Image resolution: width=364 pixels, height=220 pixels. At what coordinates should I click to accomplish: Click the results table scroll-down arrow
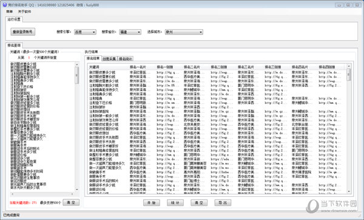pyautogui.click(x=349, y=191)
